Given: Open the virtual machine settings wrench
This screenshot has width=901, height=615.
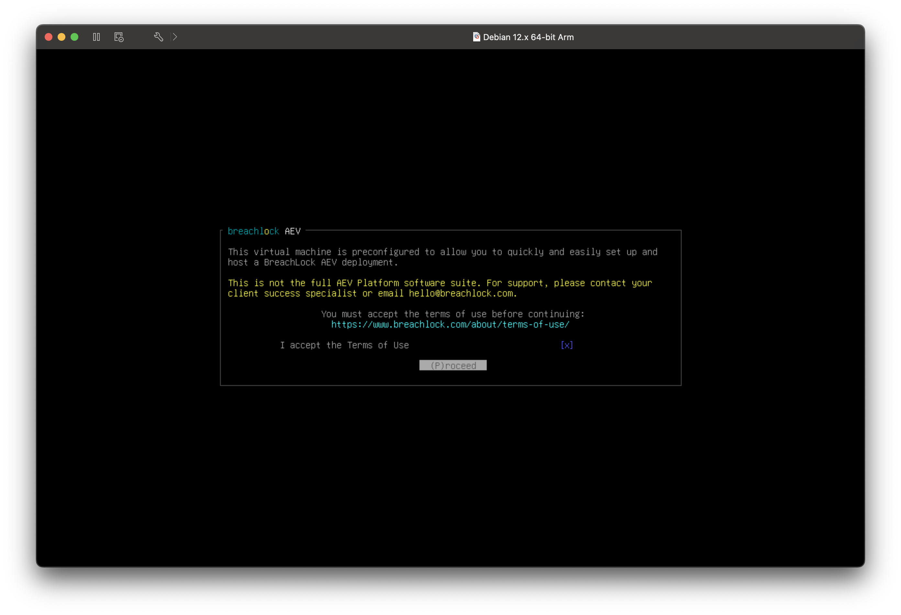Looking at the screenshot, I should [x=158, y=37].
